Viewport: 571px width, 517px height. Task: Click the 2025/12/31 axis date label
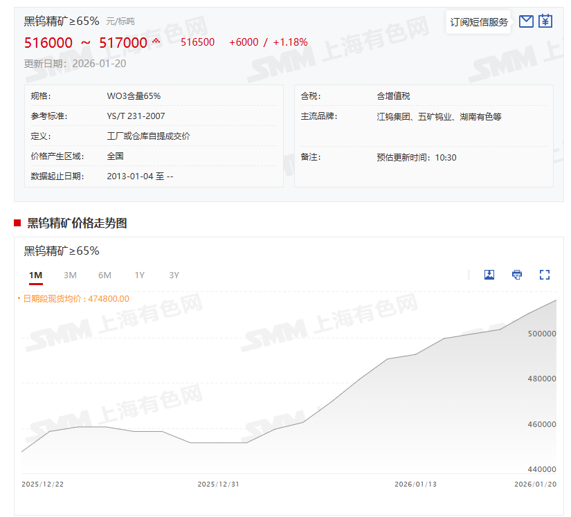219,484
